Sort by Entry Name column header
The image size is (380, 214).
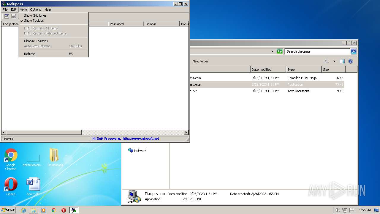10,24
